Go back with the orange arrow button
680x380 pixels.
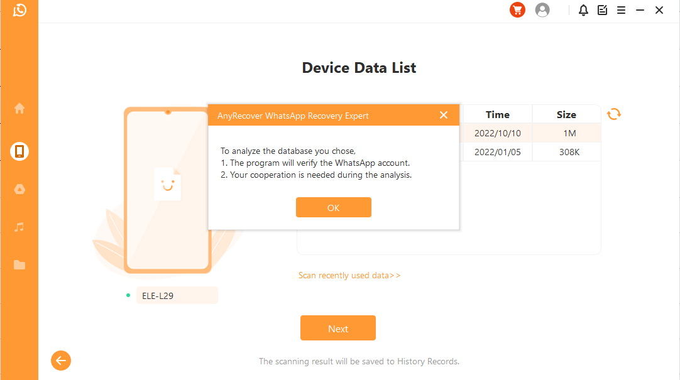click(61, 361)
